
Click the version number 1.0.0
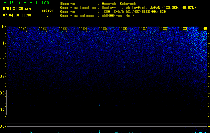[x=45, y=3]
